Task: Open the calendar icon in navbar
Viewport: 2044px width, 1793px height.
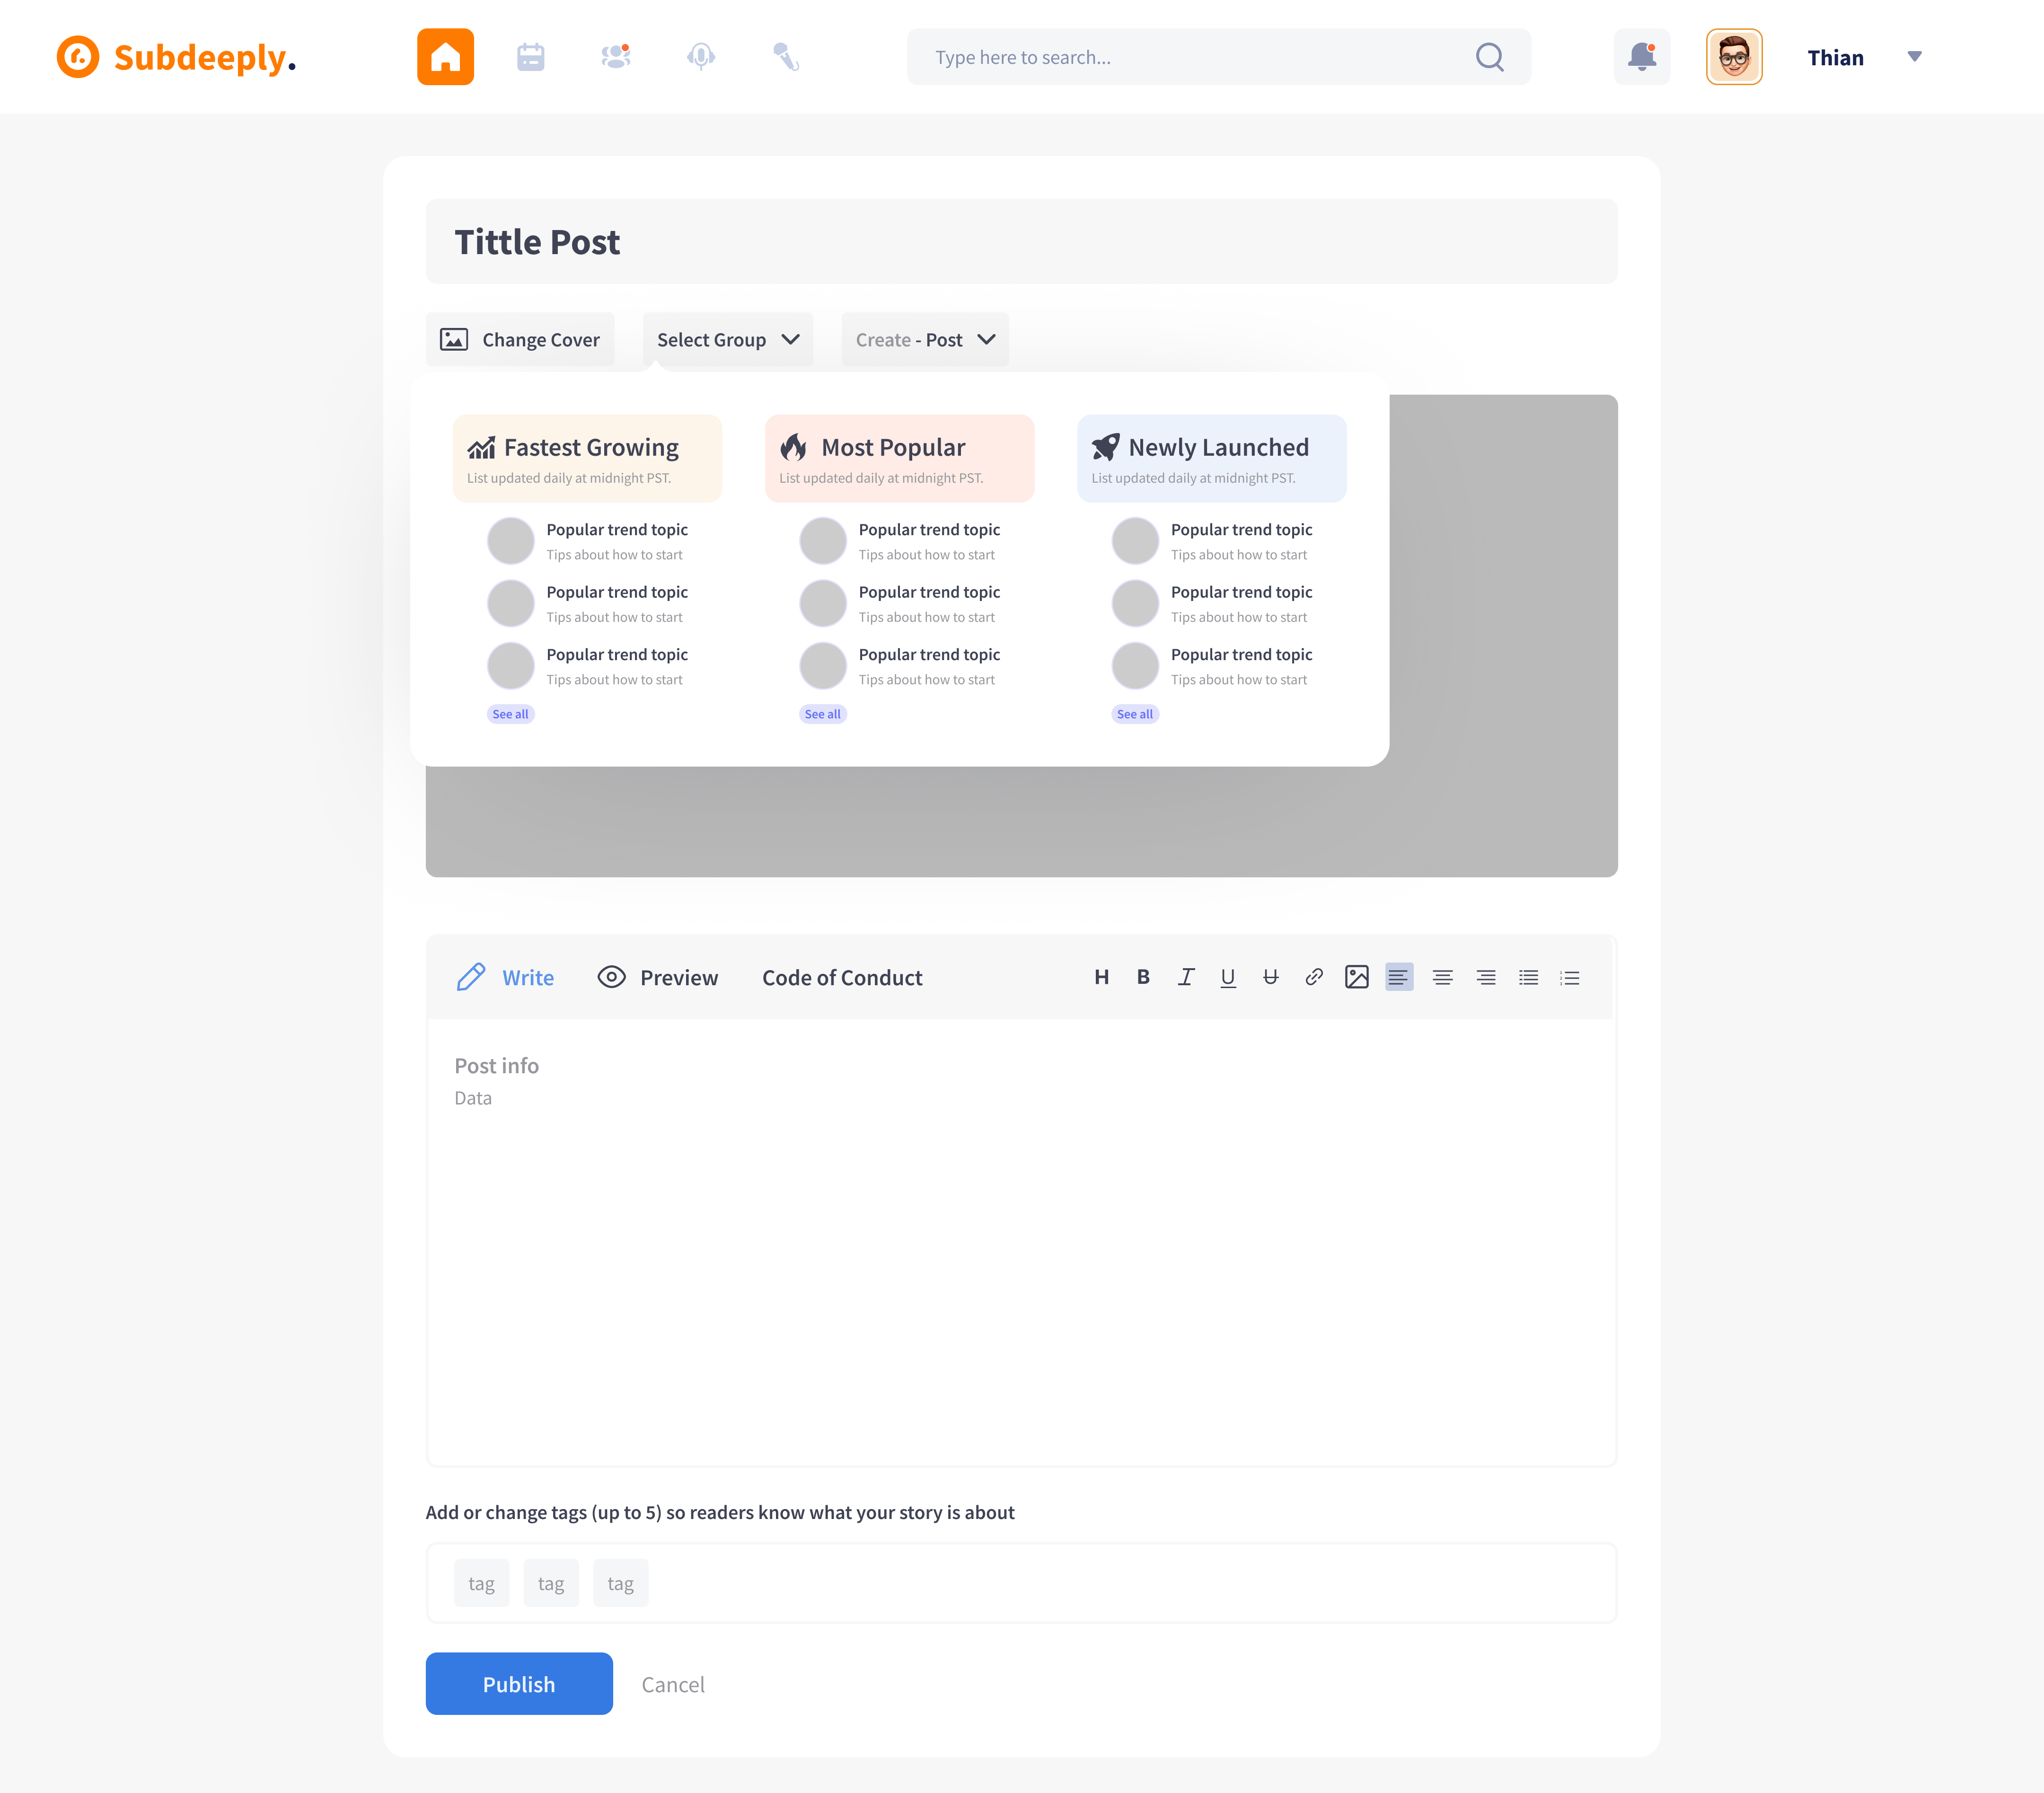Action: [x=530, y=57]
